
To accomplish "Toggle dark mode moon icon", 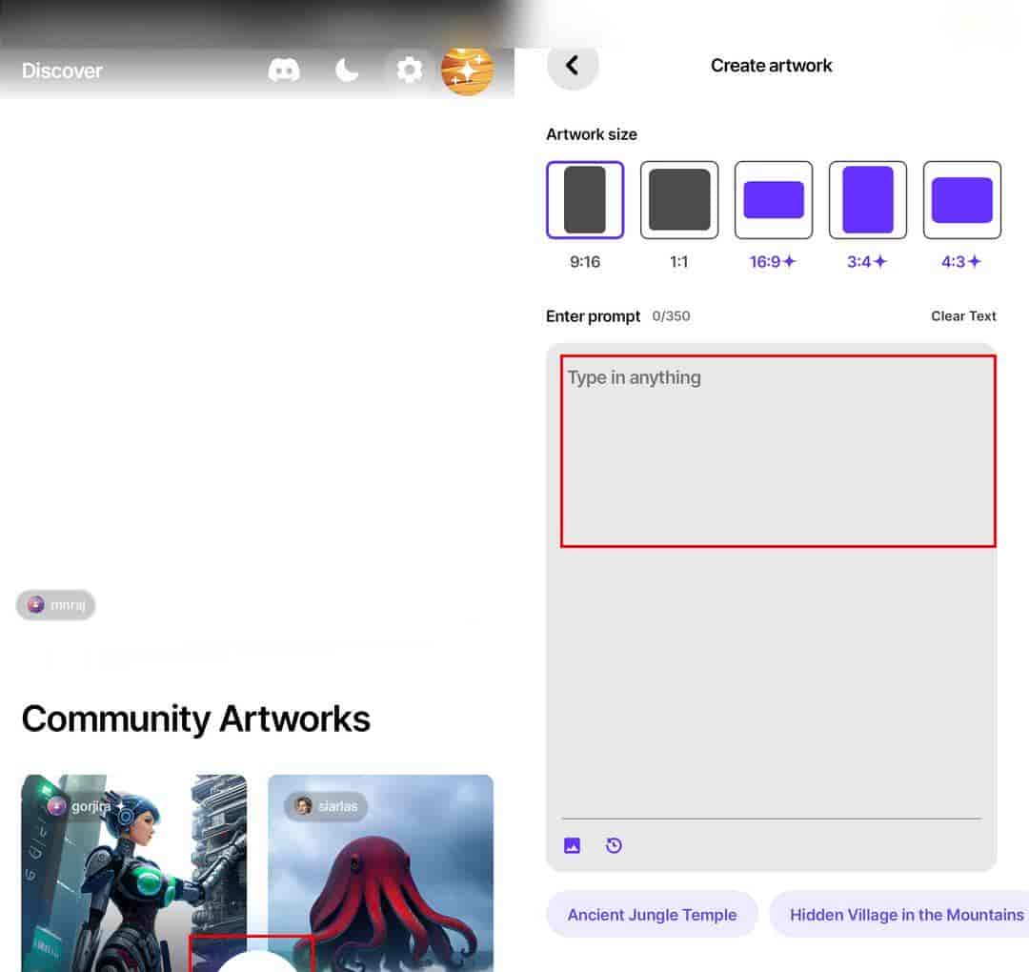I will [347, 70].
